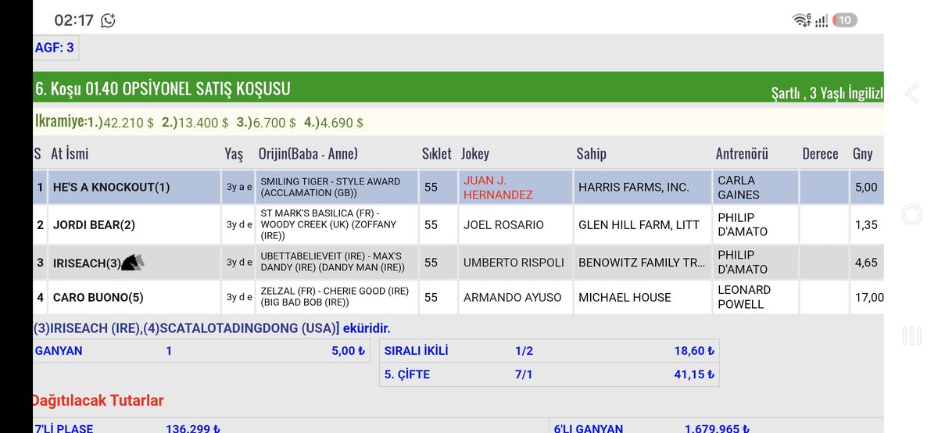
Task: Click the Sıklet column header
Action: click(x=437, y=154)
